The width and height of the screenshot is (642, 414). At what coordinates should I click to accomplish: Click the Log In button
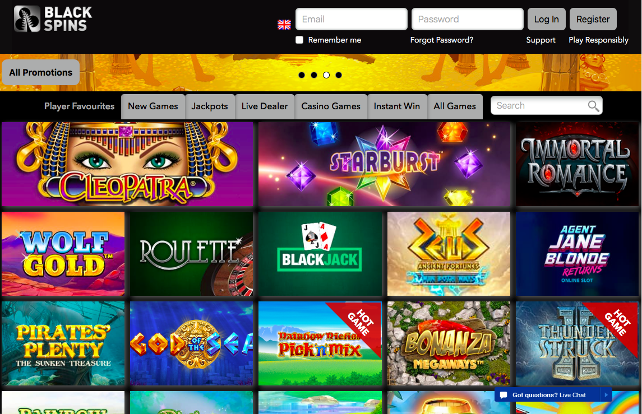point(547,19)
